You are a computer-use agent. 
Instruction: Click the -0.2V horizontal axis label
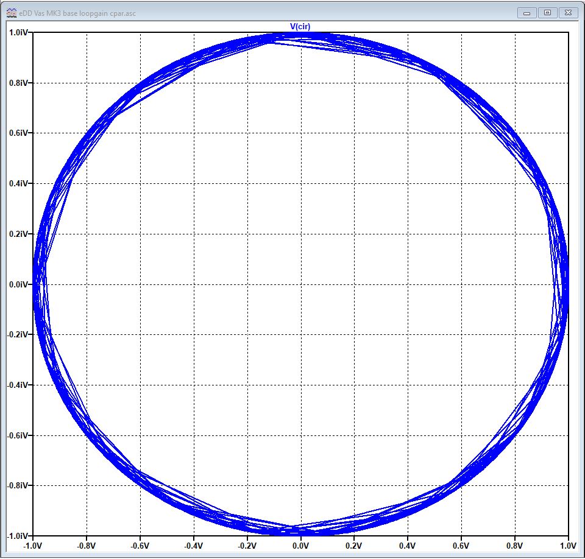[247, 546]
